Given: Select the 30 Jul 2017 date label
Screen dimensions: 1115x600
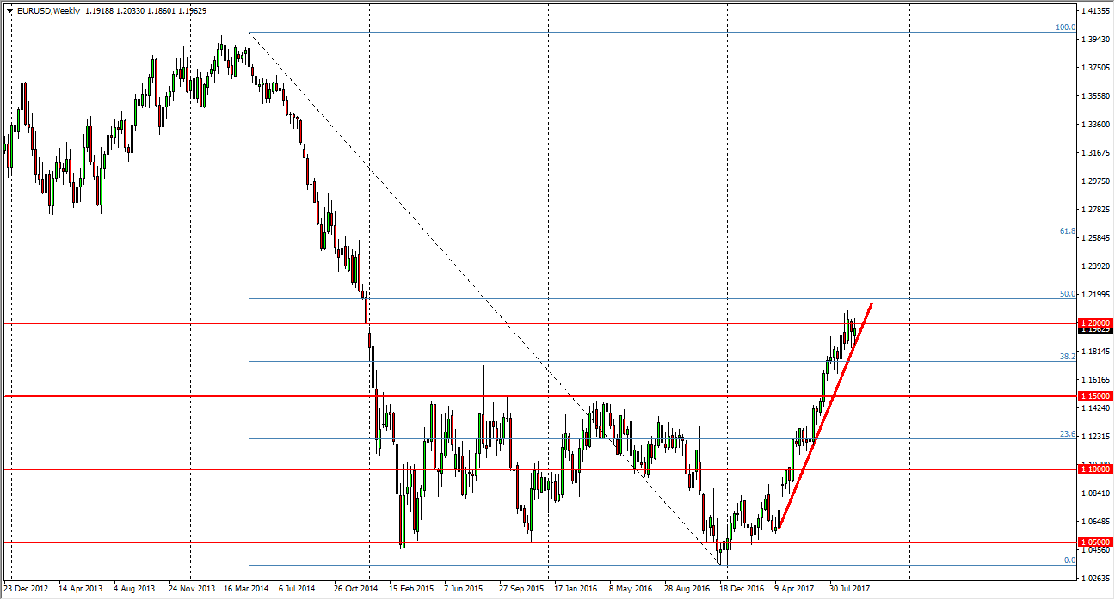Looking at the screenshot, I should [850, 590].
